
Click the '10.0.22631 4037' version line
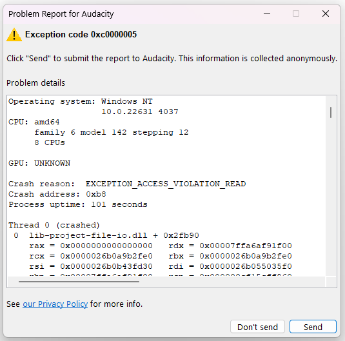(x=140, y=112)
